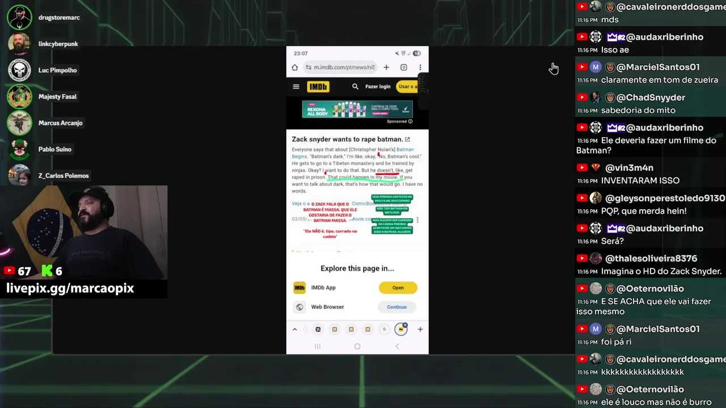Click the 'PQP, que merda hein!' message

click(644, 211)
